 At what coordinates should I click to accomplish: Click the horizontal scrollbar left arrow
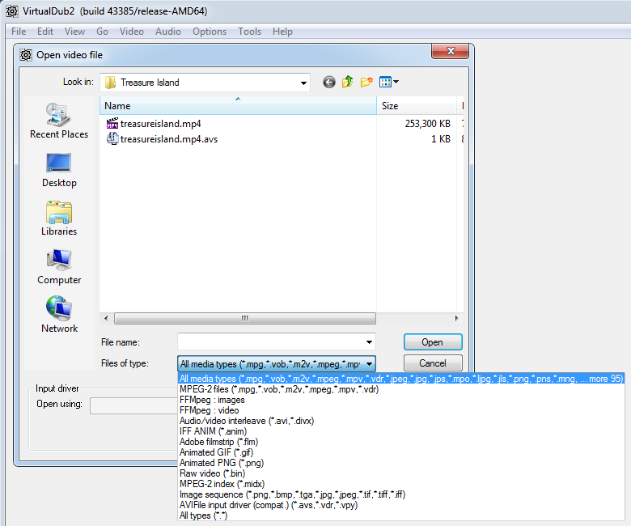[106, 318]
